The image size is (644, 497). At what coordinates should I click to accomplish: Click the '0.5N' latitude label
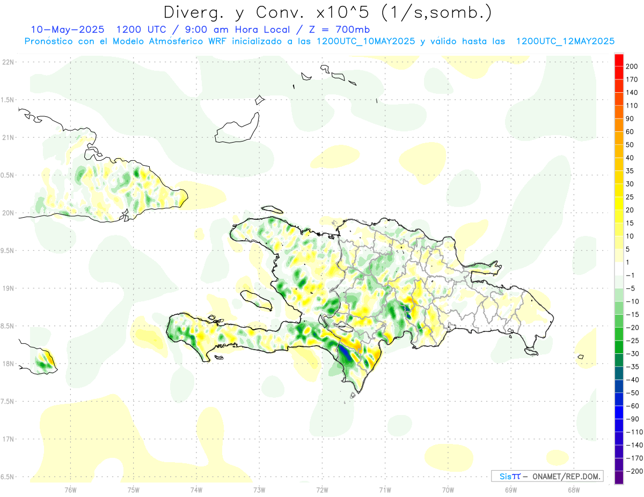pos(8,175)
